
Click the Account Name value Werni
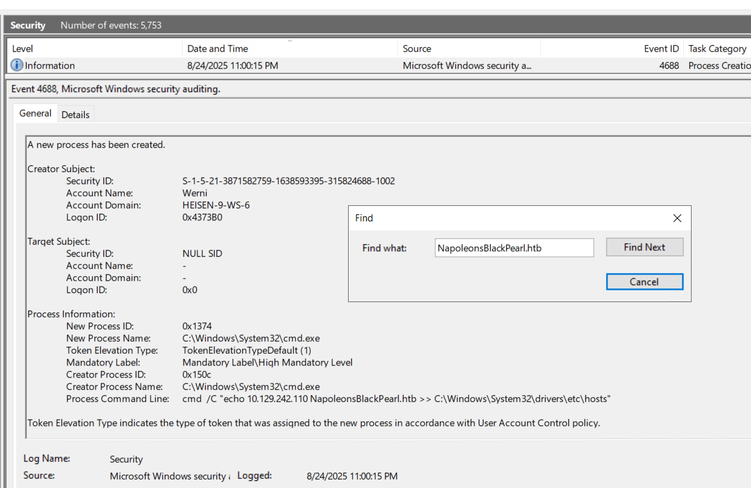195,193
